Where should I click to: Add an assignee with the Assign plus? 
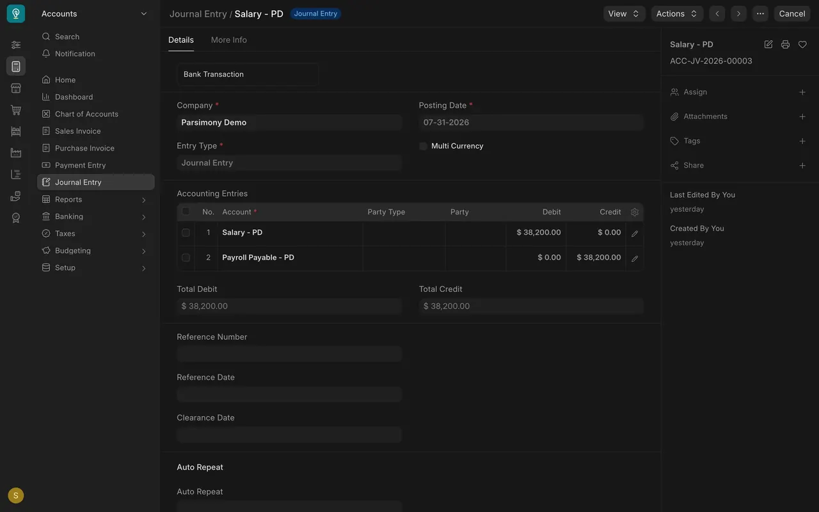coord(802,92)
